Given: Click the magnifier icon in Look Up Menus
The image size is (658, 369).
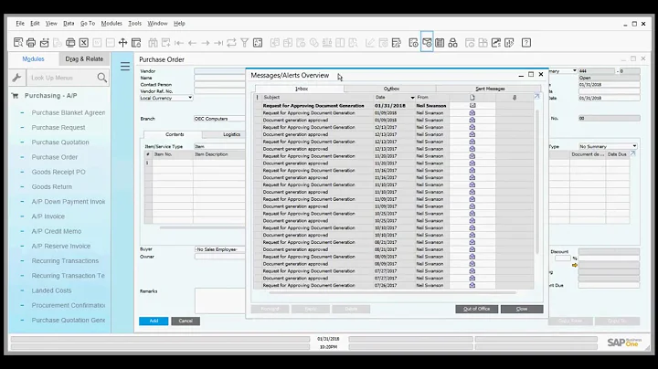Looking at the screenshot, I should pos(102,78).
